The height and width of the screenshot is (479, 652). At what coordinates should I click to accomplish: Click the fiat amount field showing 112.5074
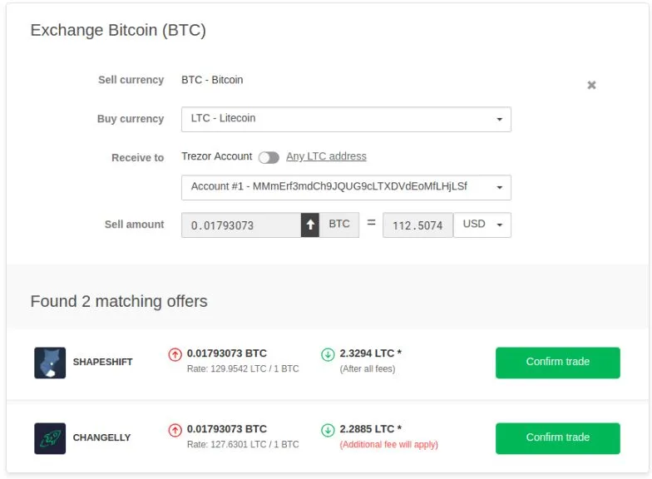417,225
